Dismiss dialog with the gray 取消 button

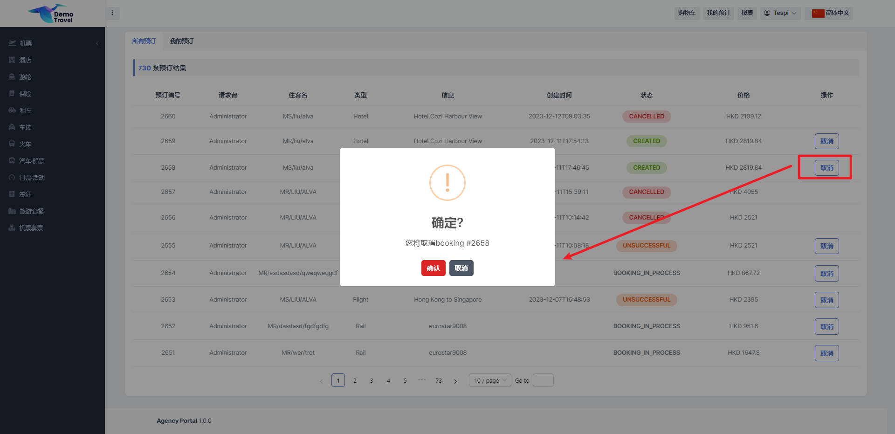[461, 268]
